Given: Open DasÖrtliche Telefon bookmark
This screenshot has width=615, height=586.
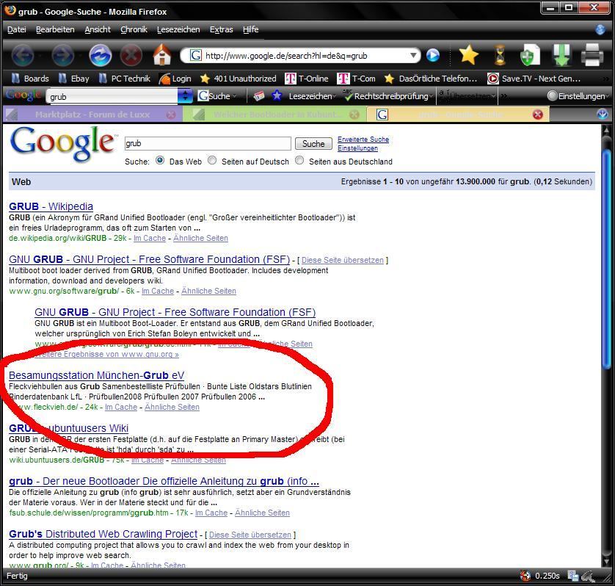Looking at the screenshot, I should click(431, 79).
